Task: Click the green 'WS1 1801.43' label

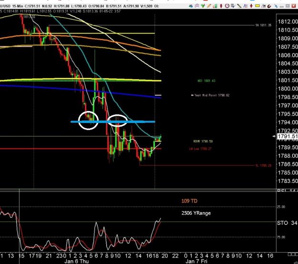Action: pyautogui.click(x=206, y=81)
